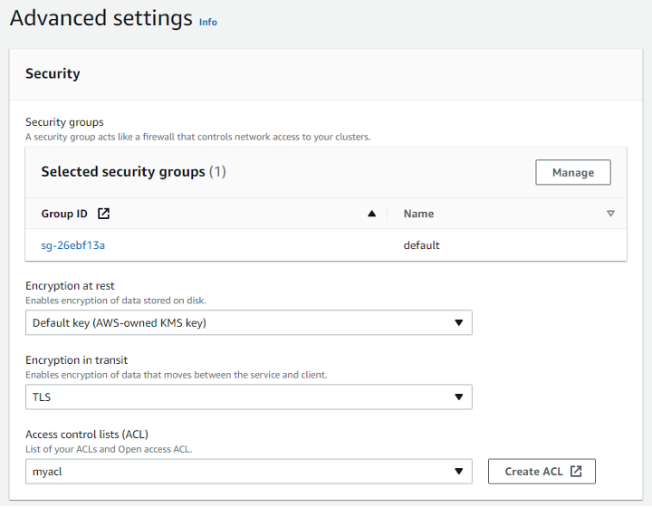This screenshot has width=652, height=507.
Task: Select the default security group name cell
Action: (x=421, y=244)
